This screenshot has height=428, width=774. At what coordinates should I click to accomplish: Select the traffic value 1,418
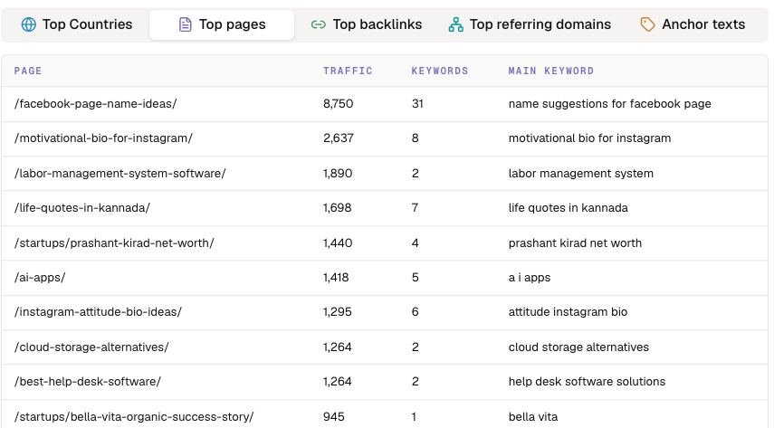click(x=336, y=278)
